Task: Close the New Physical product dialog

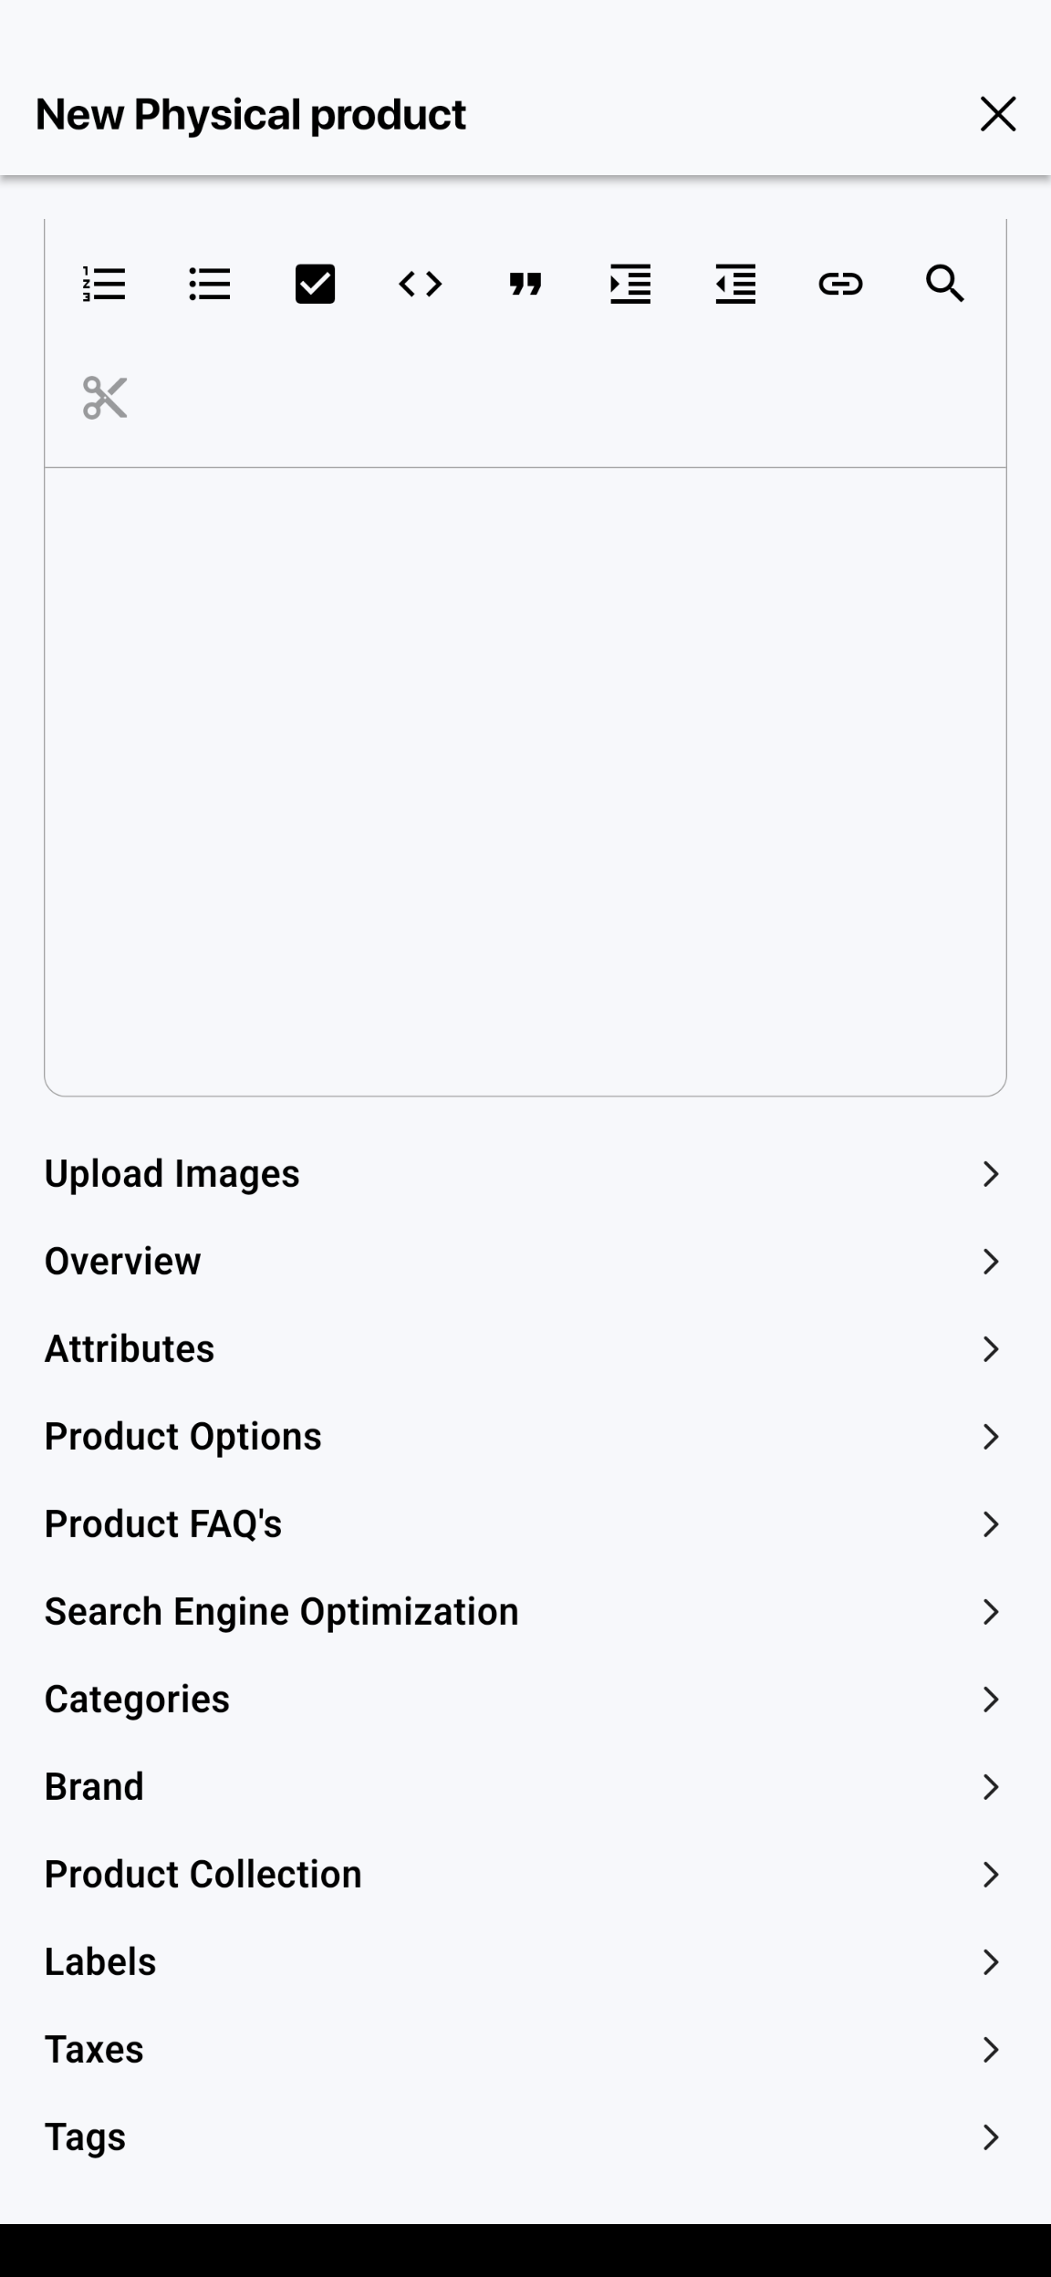Action: (998, 114)
